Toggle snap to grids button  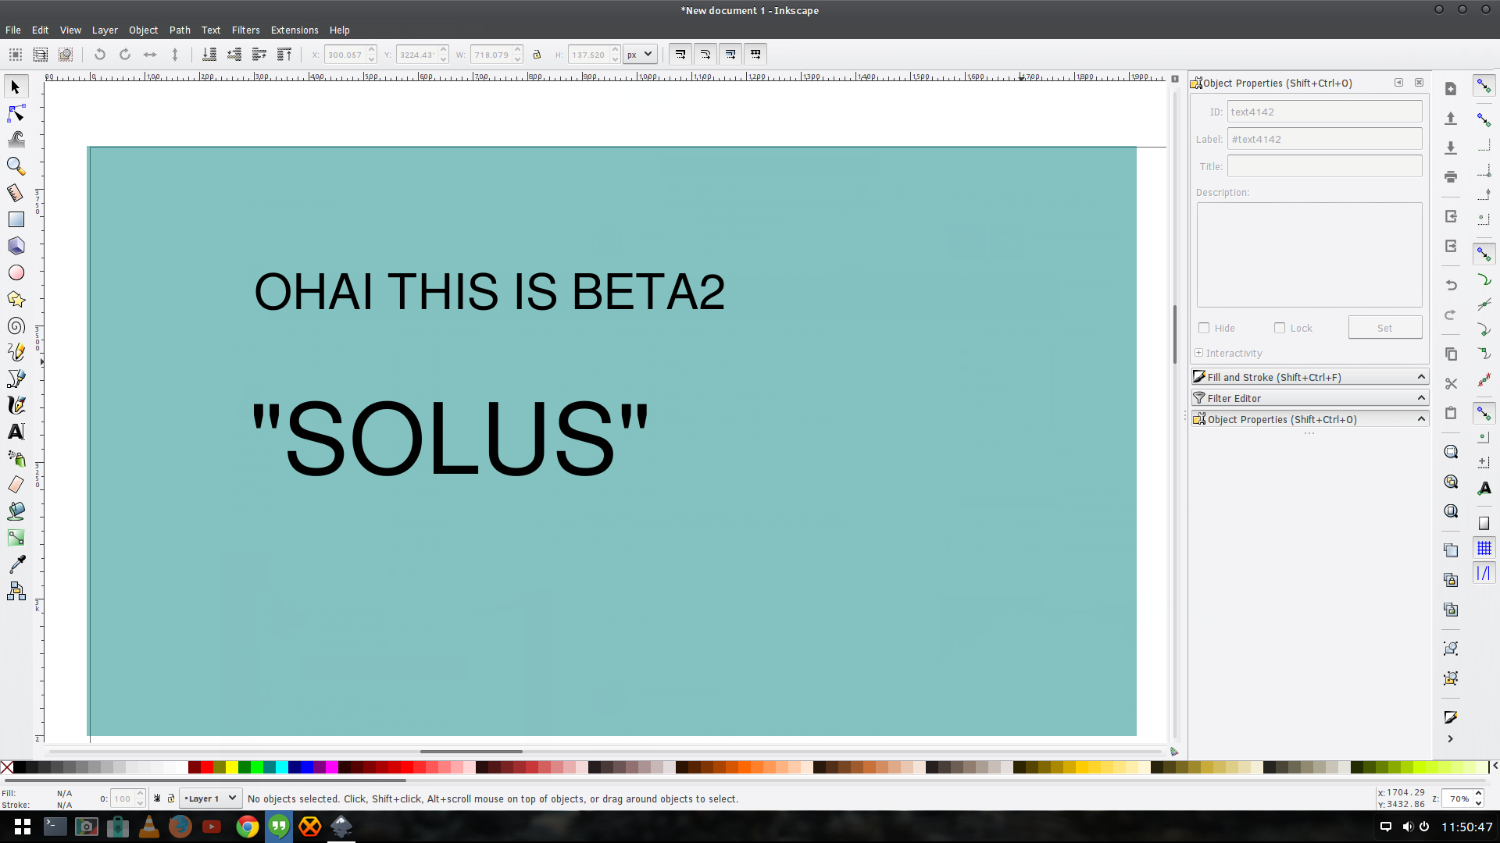click(x=1484, y=548)
